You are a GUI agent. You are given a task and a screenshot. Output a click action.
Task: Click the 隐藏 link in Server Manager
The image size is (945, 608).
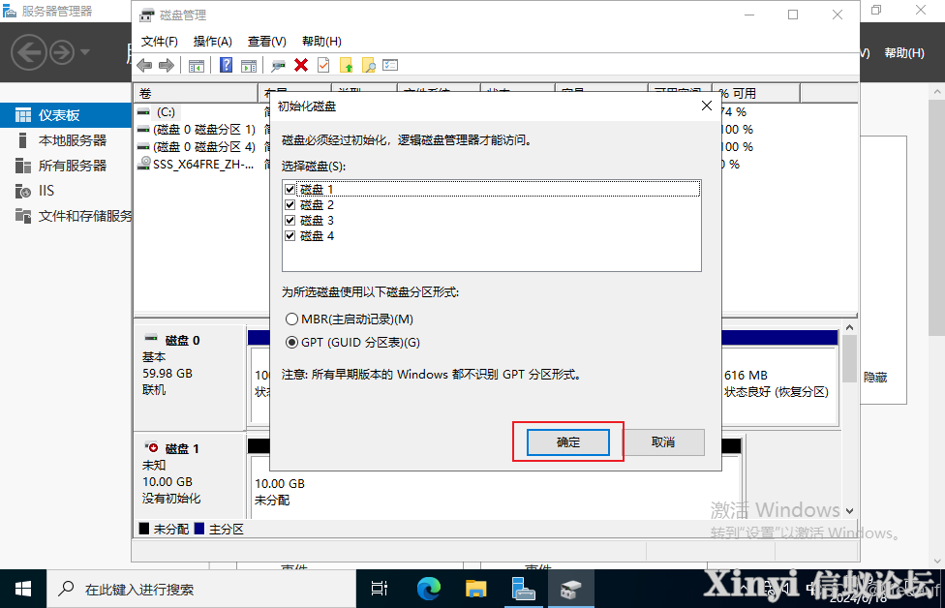point(875,378)
